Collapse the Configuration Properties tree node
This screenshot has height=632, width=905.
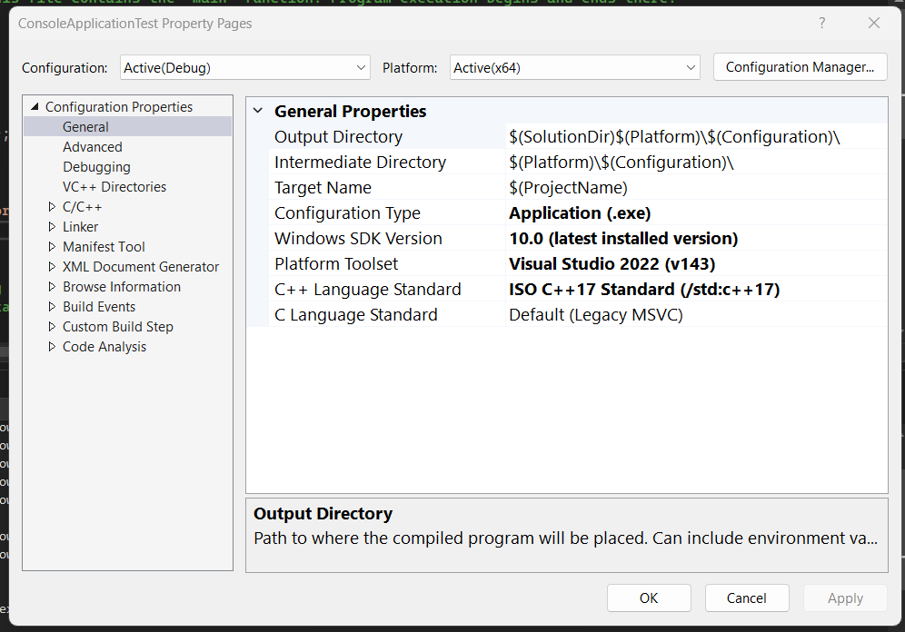click(x=35, y=107)
